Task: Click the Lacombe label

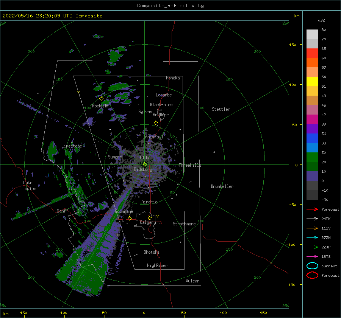Action: pyautogui.click(x=164, y=95)
